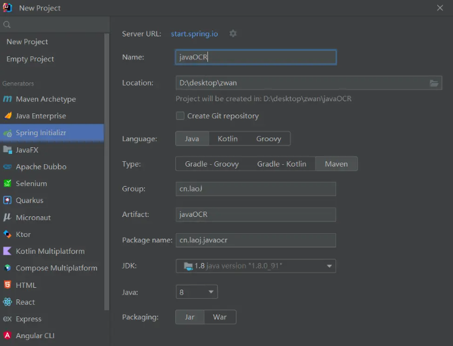Screen dimensions: 453x346
Task: Select Gradle - Groovy project type
Action: pyautogui.click(x=212, y=164)
